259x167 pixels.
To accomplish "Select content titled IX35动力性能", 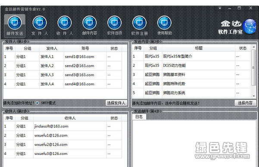I will (175, 65).
